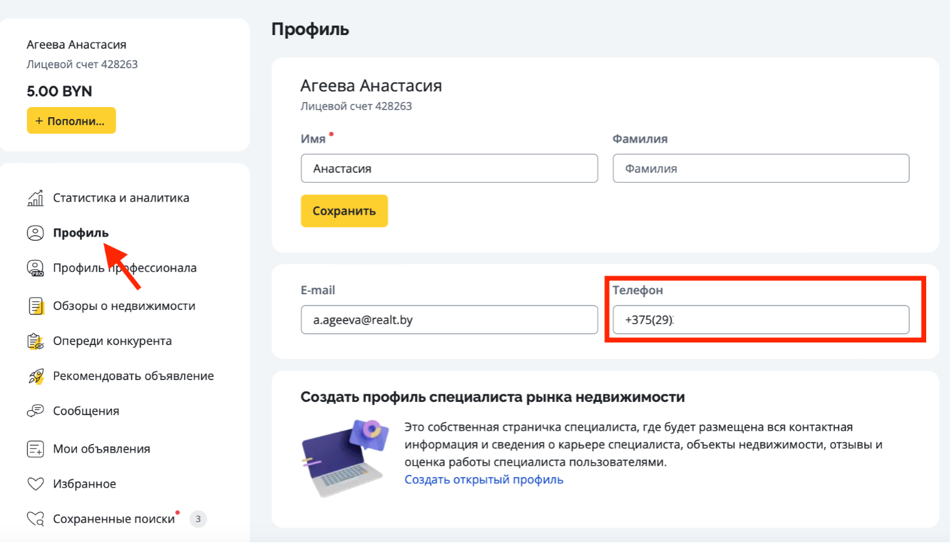Click the Statistics and analytics chart icon

point(36,198)
